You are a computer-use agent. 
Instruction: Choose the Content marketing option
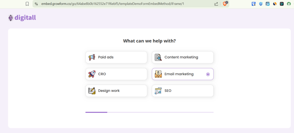coord(183,57)
